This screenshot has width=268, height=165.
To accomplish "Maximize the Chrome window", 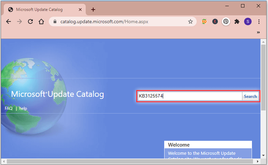I will (x=243, y=6).
